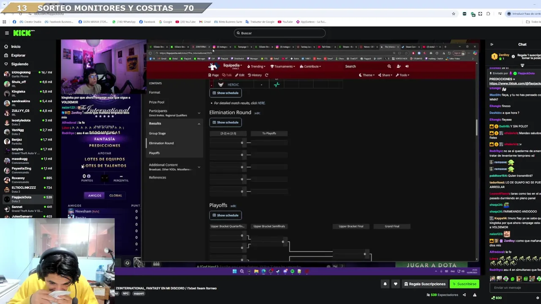Click the share stream icon
Viewport: 541px width, 304px height.
(x=464, y=295)
